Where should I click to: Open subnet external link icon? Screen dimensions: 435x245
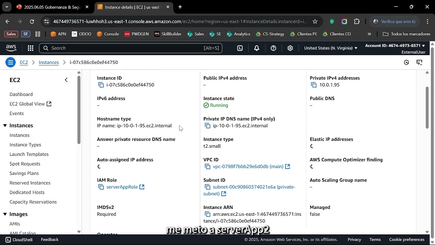tap(224, 194)
